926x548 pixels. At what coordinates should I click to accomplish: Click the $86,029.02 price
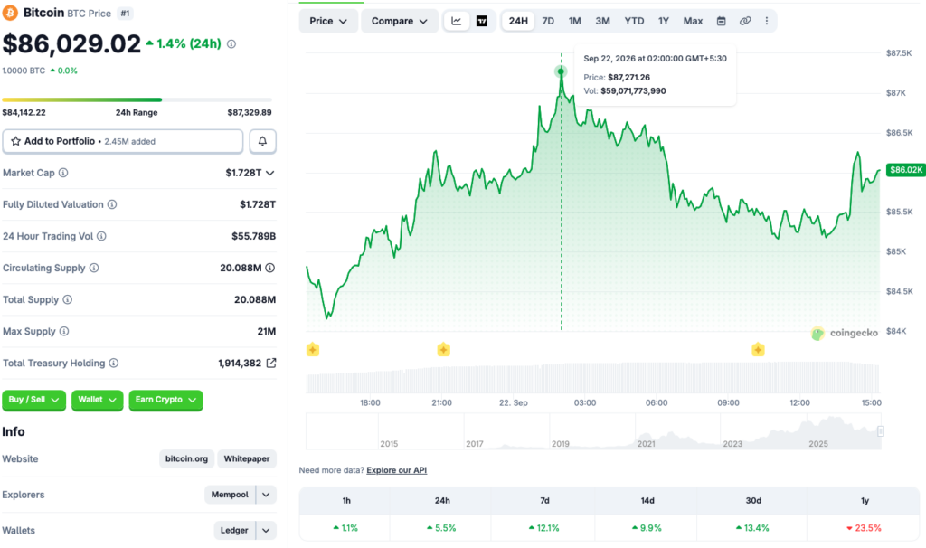(x=71, y=44)
